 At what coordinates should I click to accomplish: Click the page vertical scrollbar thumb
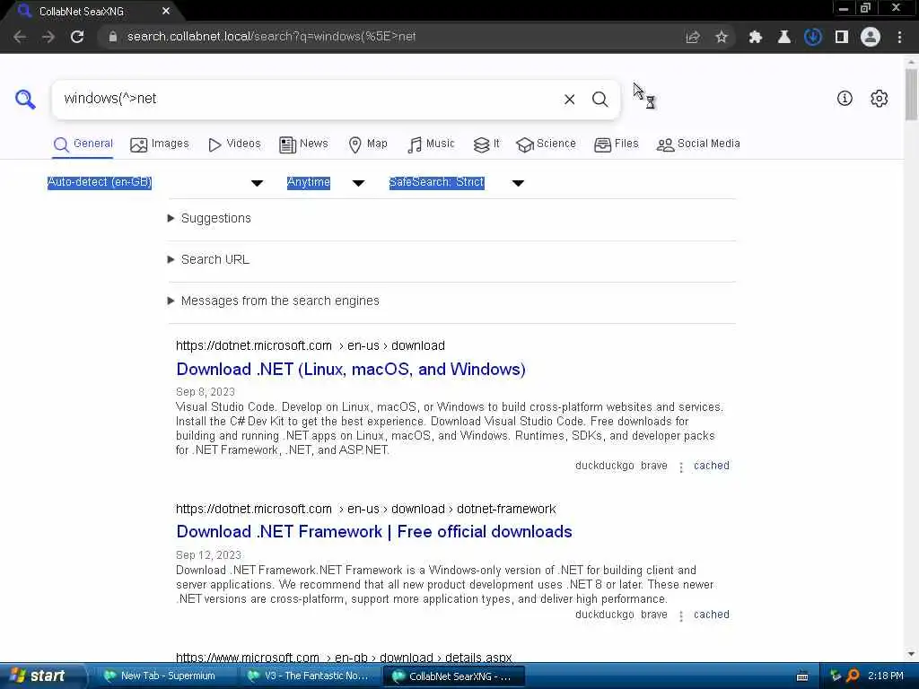pos(911,93)
